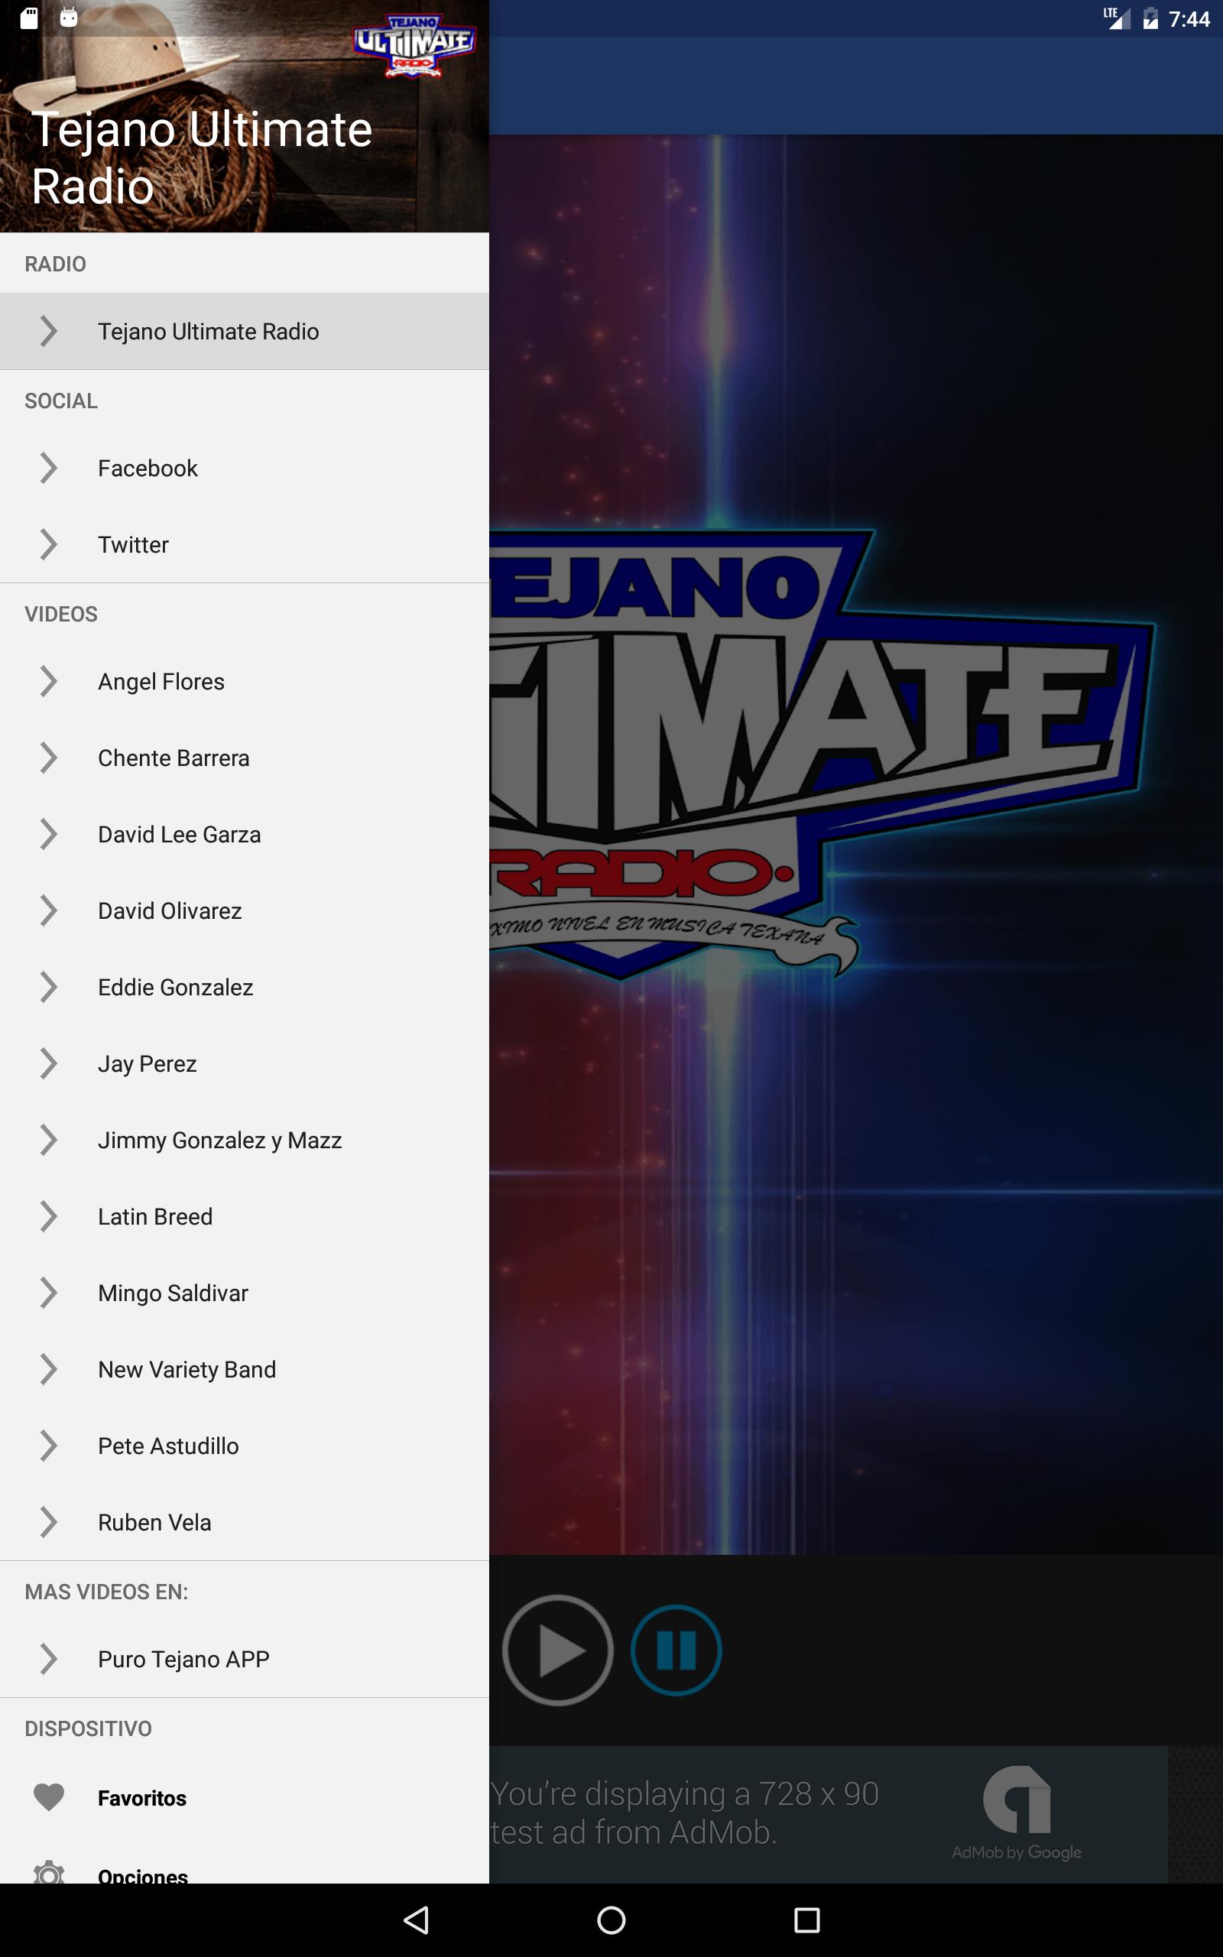1223x1957 pixels.
Task: Tap the Android recent apps button
Action: [x=806, y=1920]
